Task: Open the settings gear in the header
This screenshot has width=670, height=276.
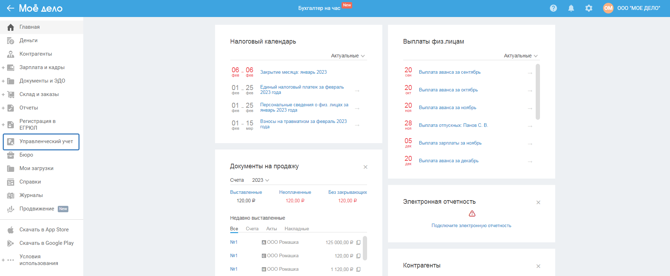Action: tap(589, 8)
